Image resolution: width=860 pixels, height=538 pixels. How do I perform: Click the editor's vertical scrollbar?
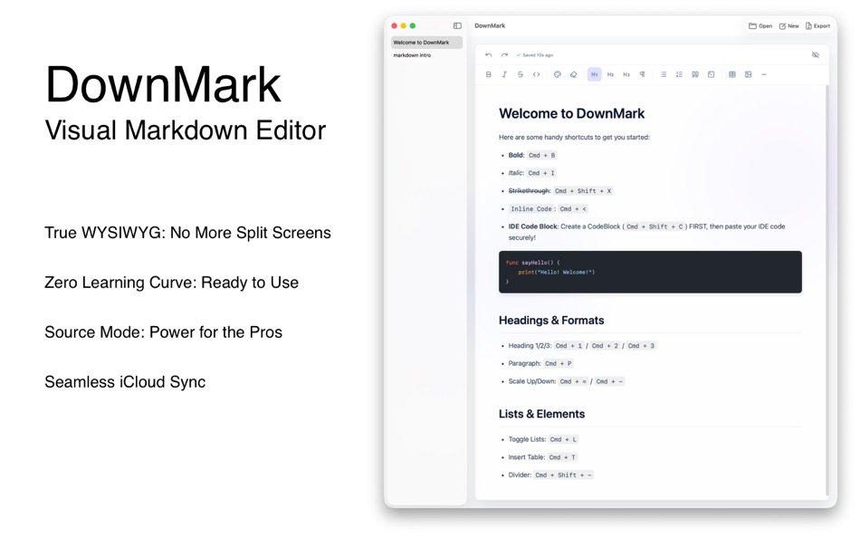pos(827,290)
